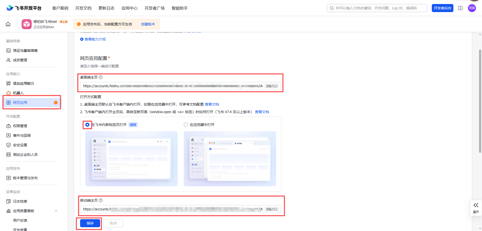
Task: Select 在浏览器中打开 radio option
Action: 186,125
